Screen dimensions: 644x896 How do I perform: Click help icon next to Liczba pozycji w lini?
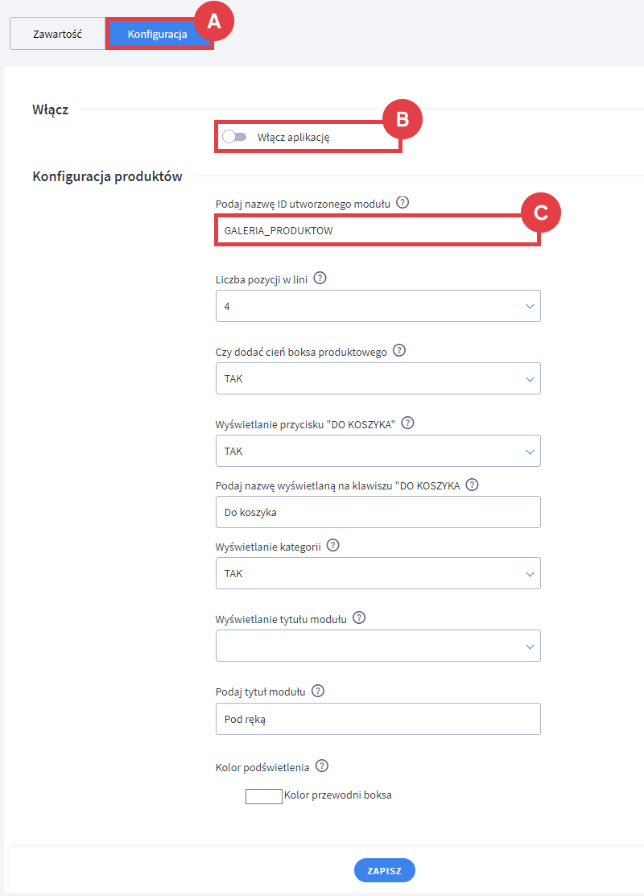(320, 279)
